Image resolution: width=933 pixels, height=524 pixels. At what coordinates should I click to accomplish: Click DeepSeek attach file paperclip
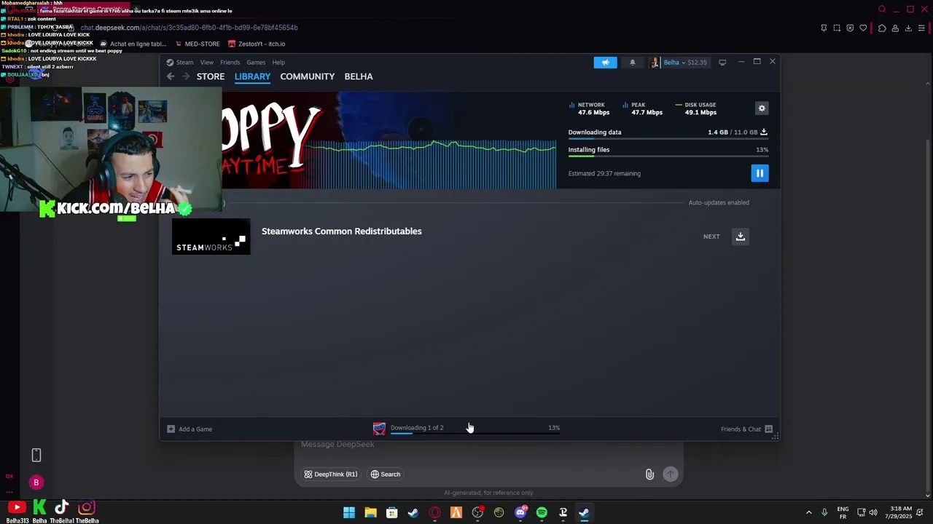649,475
